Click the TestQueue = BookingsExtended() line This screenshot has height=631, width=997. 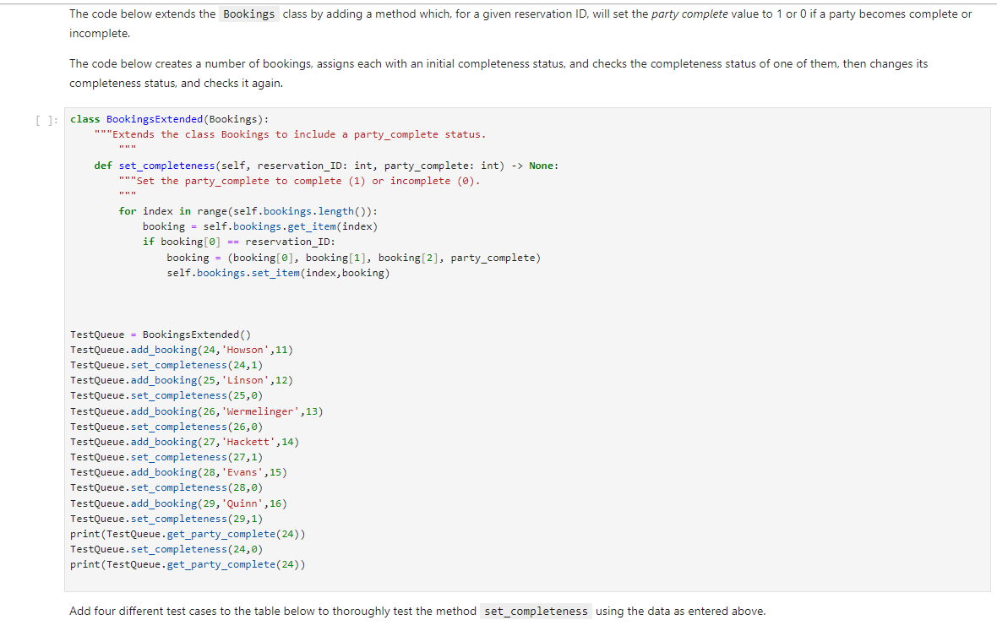(x=161, y=334)
